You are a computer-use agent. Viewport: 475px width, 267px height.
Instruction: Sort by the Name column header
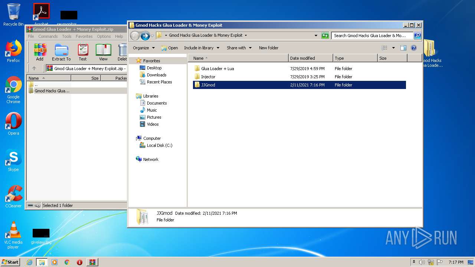click(x=239, y=58)
